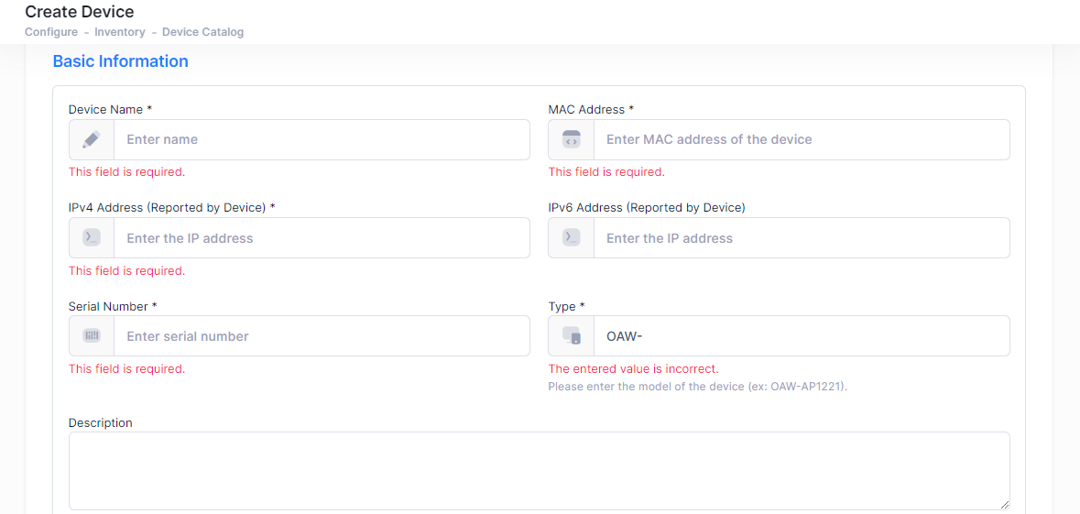Go to the Inventory breadcrumb
Screen dimensions: 1080x514
click(120, 32)
